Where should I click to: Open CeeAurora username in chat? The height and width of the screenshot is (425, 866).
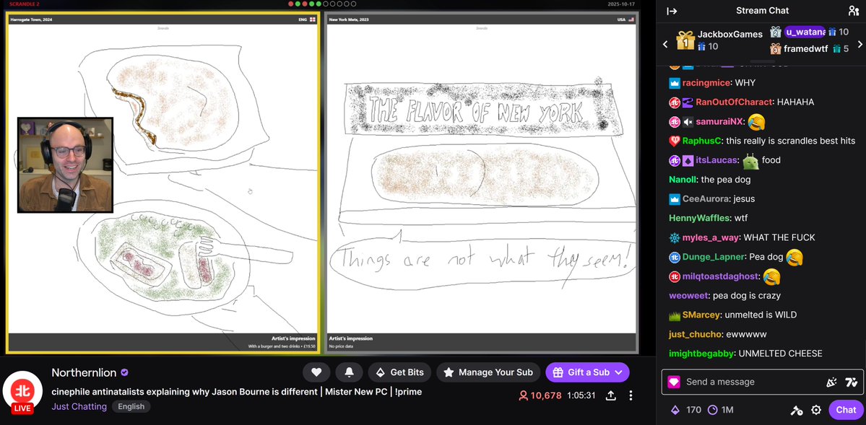705,198
